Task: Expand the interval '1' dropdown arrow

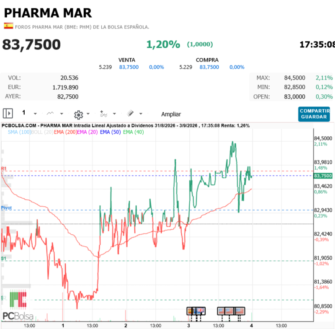Action: 35,114
